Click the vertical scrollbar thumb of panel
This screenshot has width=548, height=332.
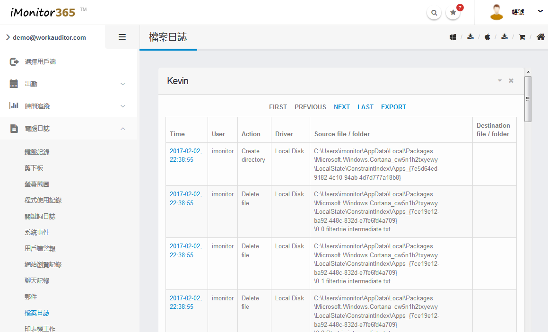pyautogui.click(x=528, y=99)
